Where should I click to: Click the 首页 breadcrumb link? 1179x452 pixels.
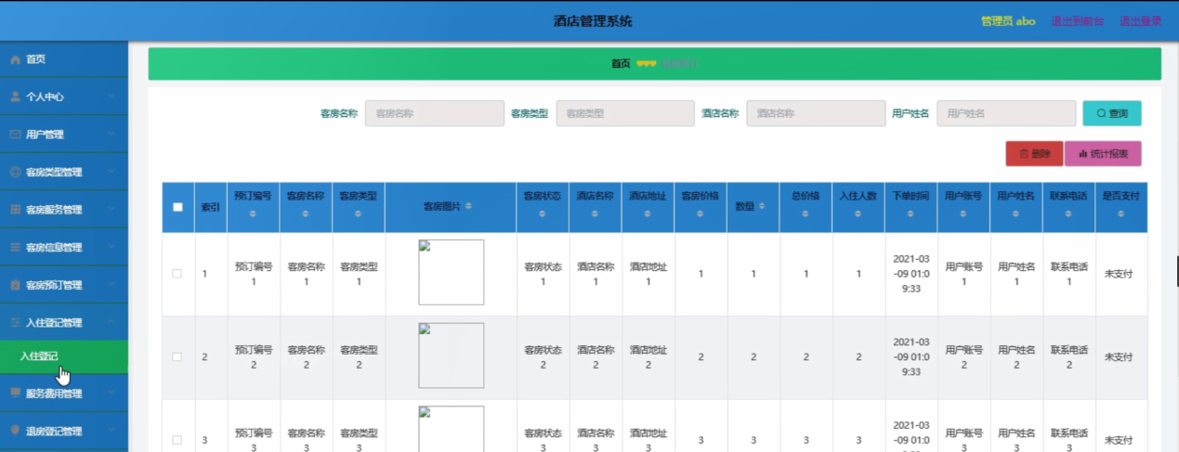coord(621,64)
